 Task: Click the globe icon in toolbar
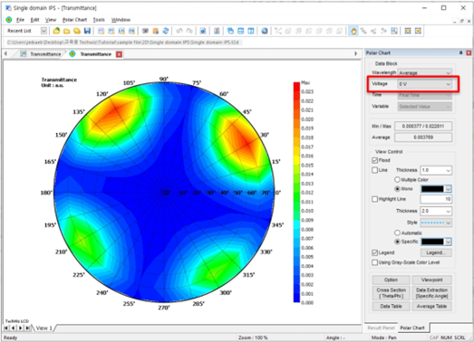pyautogui.click(x=265, y=31)
